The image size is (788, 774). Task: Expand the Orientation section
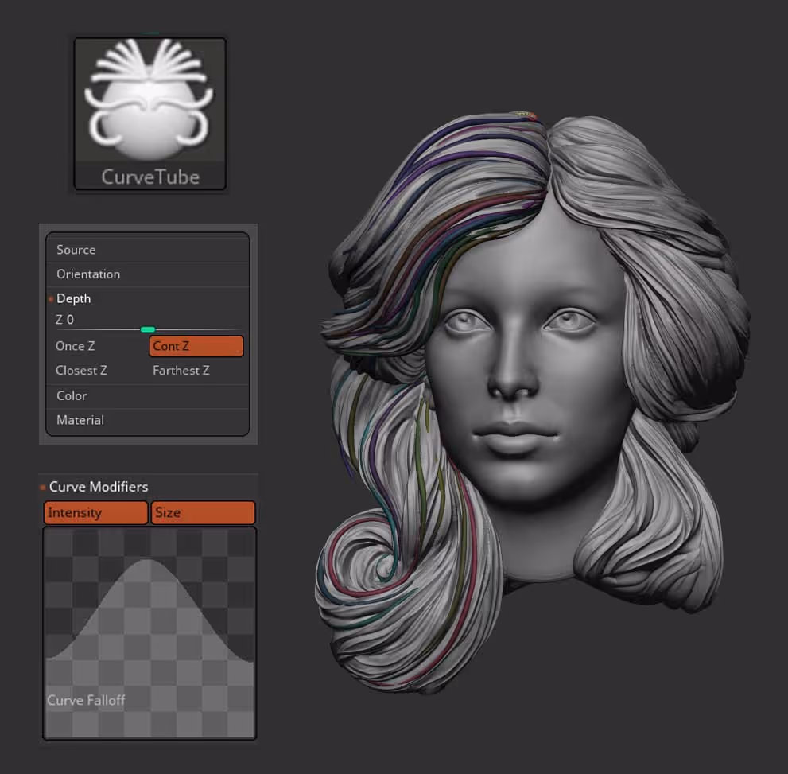click(x=148, y=274)
